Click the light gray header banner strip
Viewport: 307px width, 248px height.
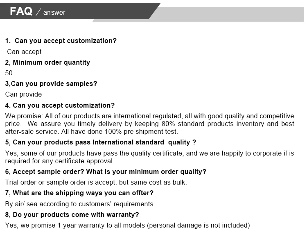point(229,14)
